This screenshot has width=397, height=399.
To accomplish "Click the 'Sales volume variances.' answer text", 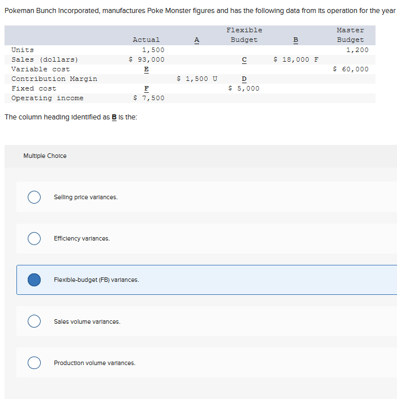I will (87, 321).
